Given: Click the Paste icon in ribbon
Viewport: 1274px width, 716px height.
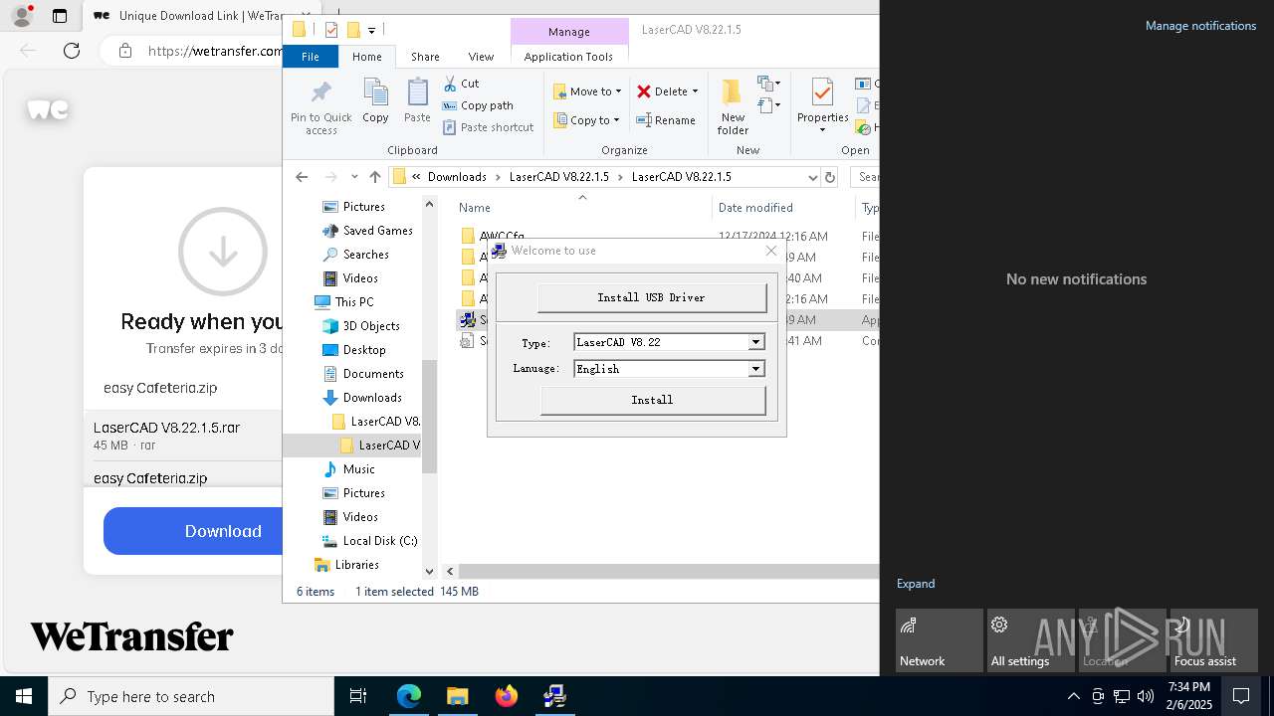Looking at the screenshot, I should 417,100.
